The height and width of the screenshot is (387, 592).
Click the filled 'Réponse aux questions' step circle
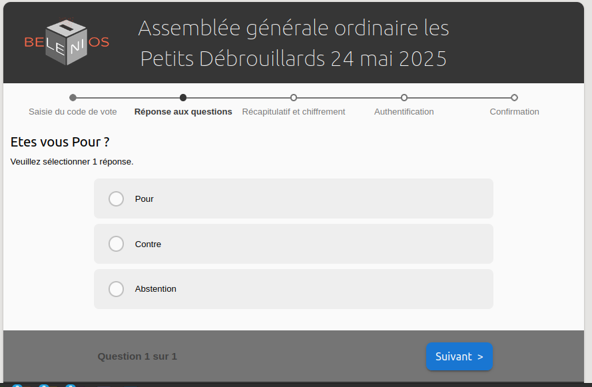(x=183, y=98)
